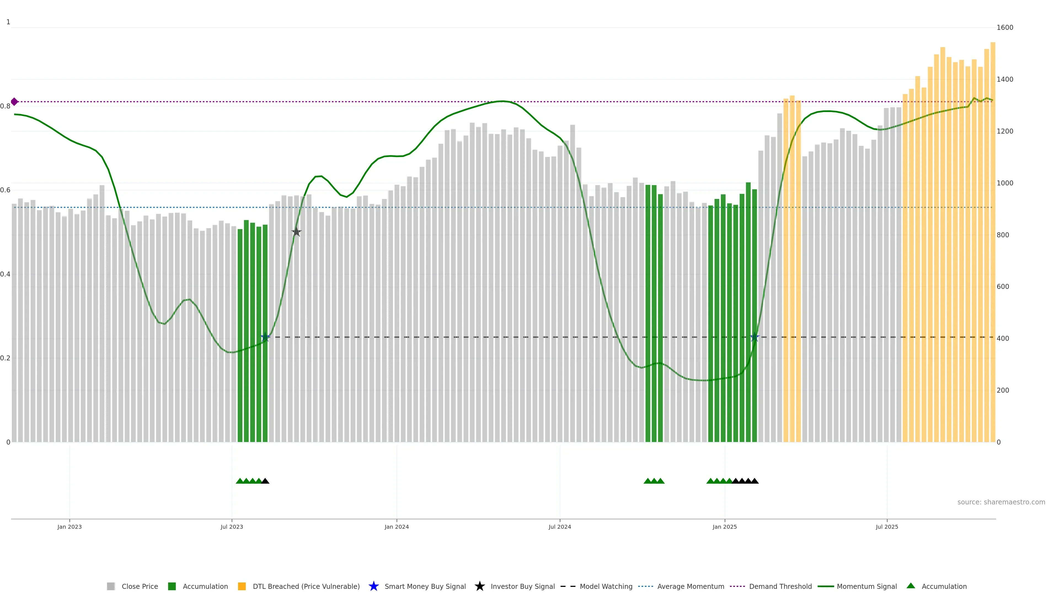Click the black star icon in legend
This screenshot has width=1059, height=596.
pos(479,586)
